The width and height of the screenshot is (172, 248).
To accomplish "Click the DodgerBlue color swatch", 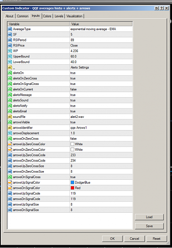I will (73, 183).
